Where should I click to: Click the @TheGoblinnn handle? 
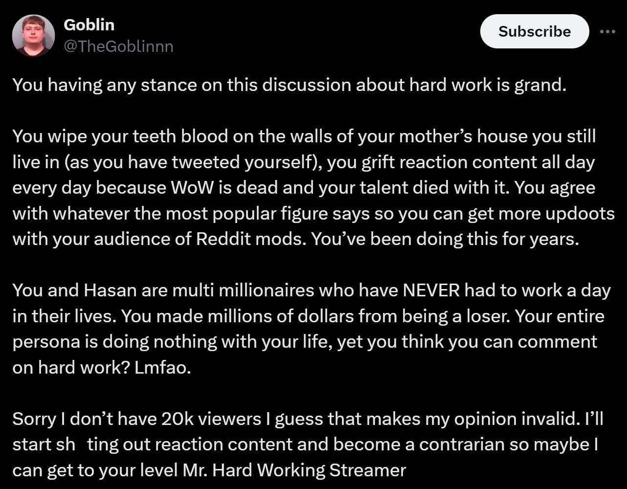[x=118, y=46]
